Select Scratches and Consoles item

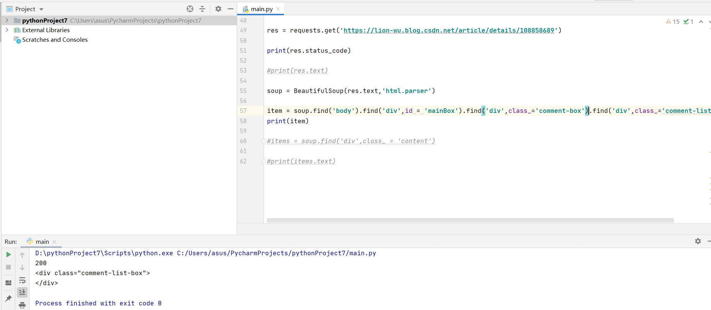click(x=55, y=40)
